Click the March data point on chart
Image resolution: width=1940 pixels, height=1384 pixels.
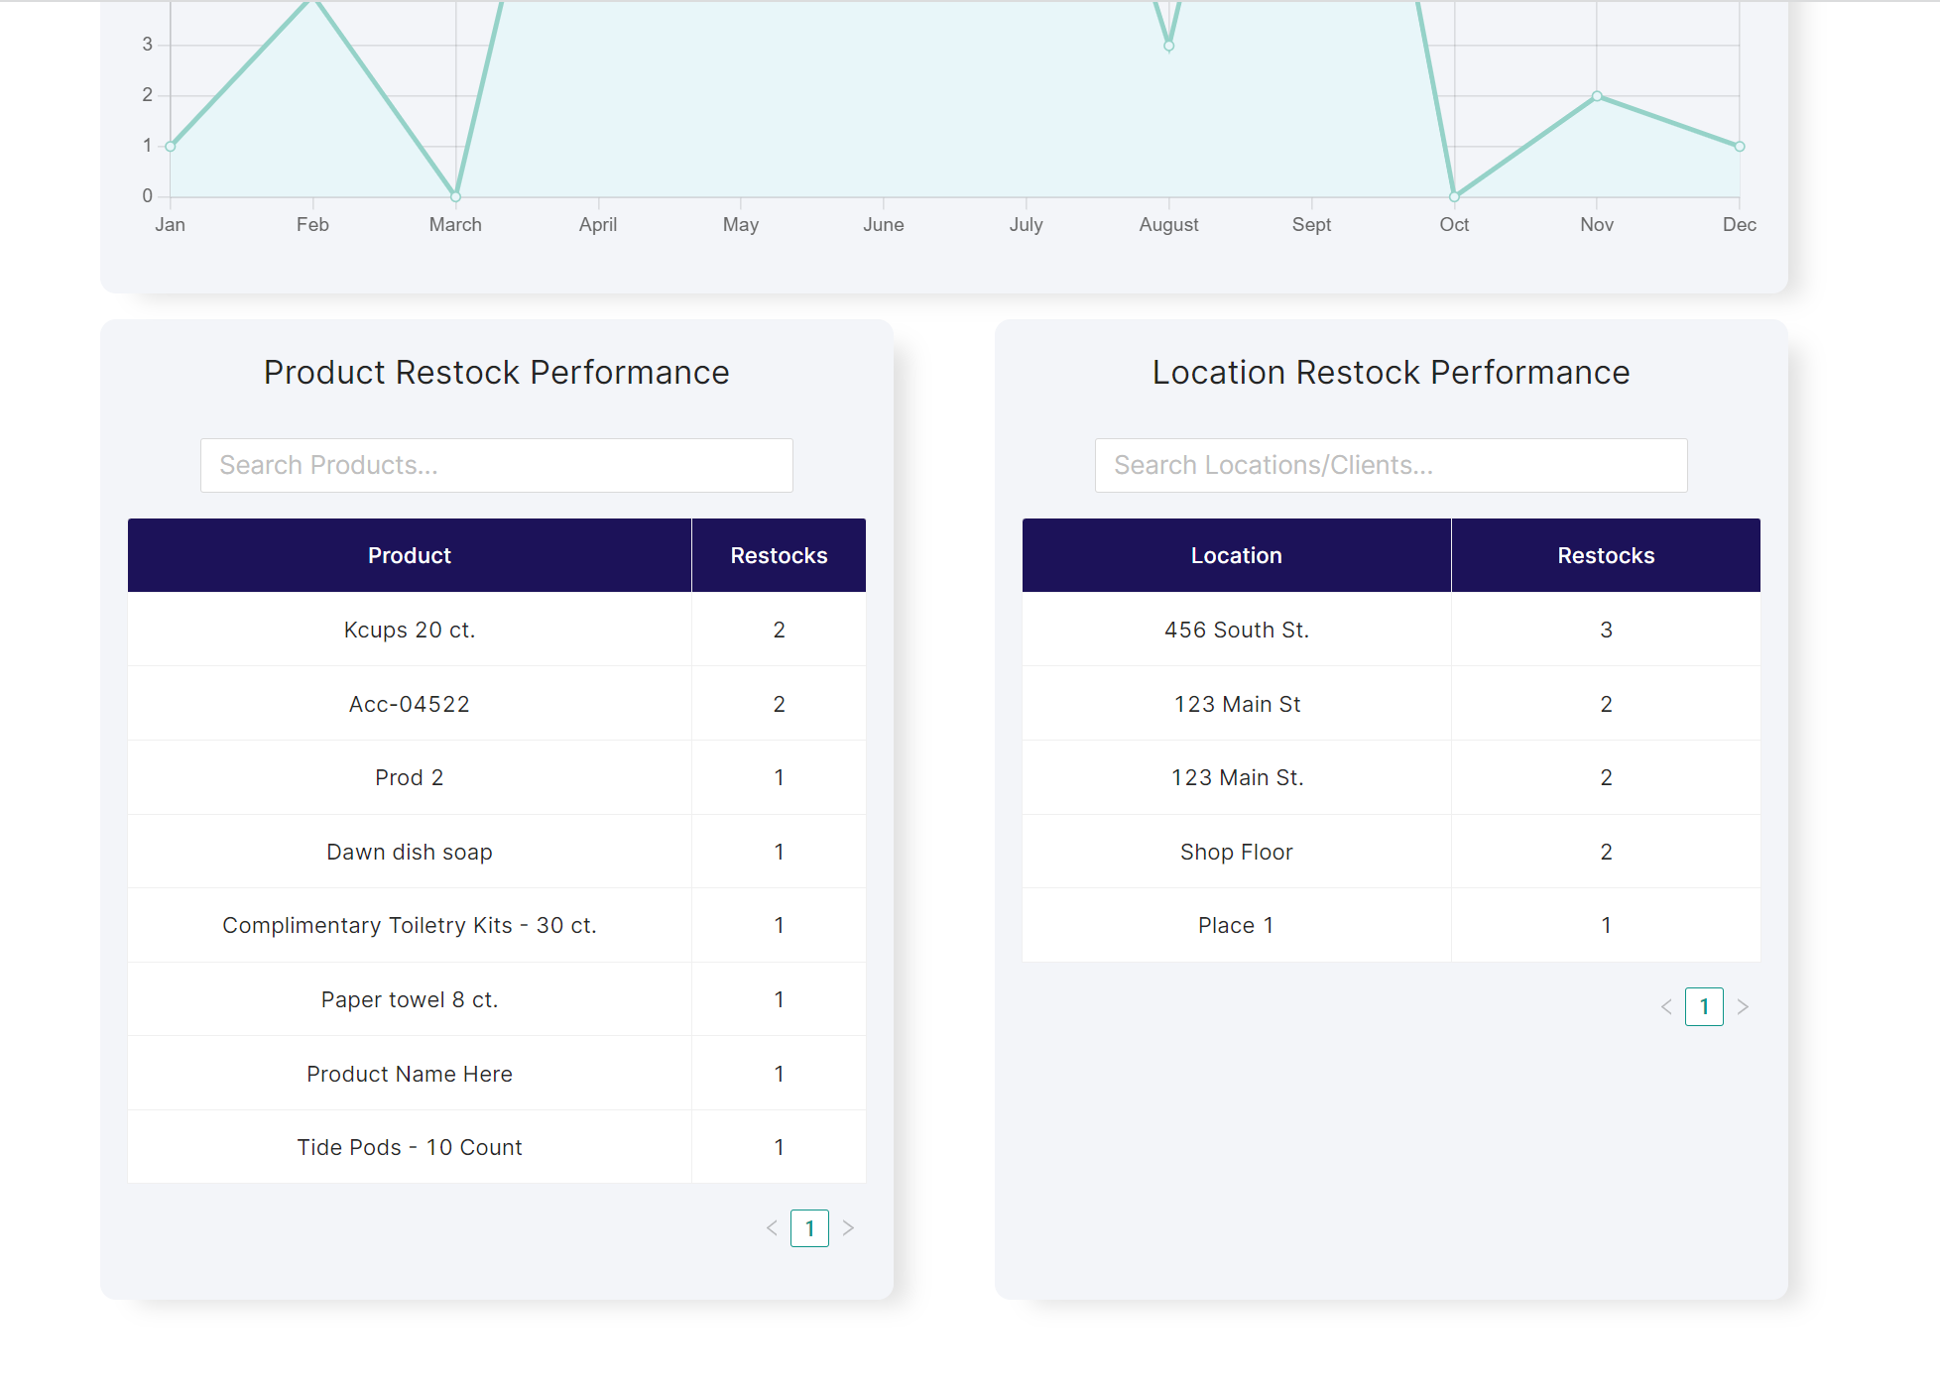pos(456,196)
